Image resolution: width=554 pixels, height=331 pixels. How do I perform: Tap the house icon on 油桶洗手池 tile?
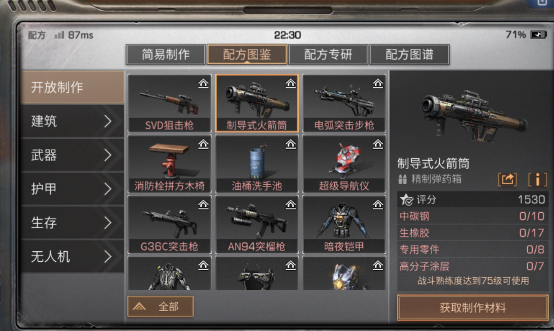(x=290, y=144)
